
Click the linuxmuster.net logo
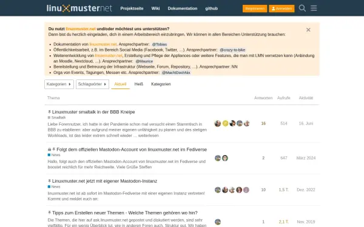point(79,8)
